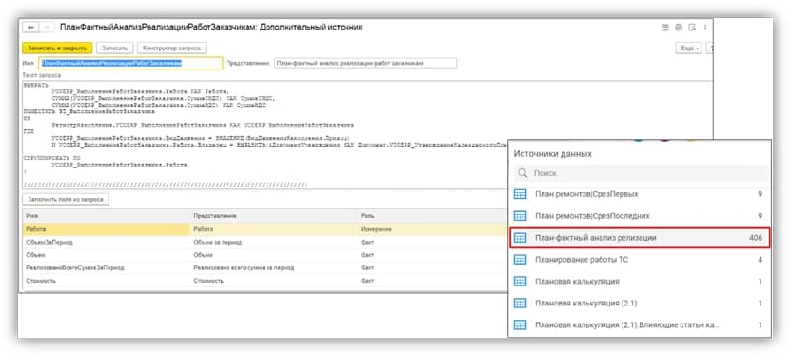Select the РеализованоВсегоСуммаЗаПериод field row
This screenshot has height=354, width=790.
(266, 268)
